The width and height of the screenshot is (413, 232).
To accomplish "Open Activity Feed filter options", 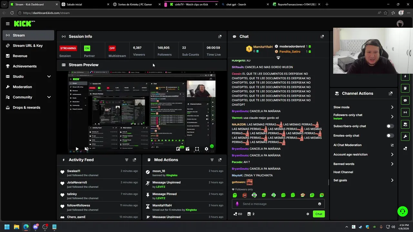I will 126,160.
